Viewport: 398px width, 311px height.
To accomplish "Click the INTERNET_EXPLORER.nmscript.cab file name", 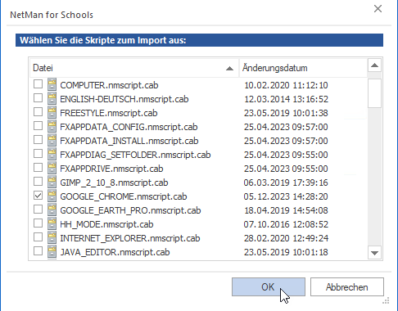I will click(x=130, y=238).
